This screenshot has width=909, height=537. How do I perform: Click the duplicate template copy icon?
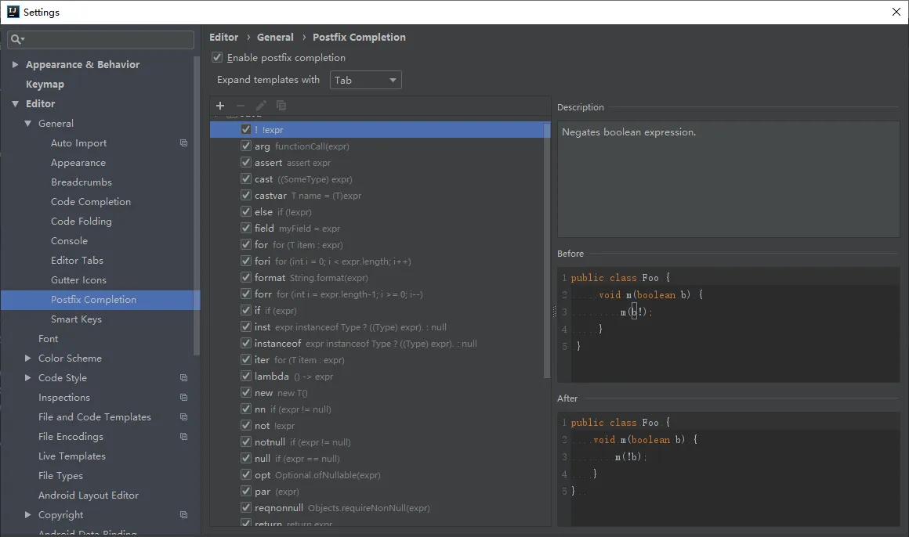pyautogui.click(x=281, y=106)
